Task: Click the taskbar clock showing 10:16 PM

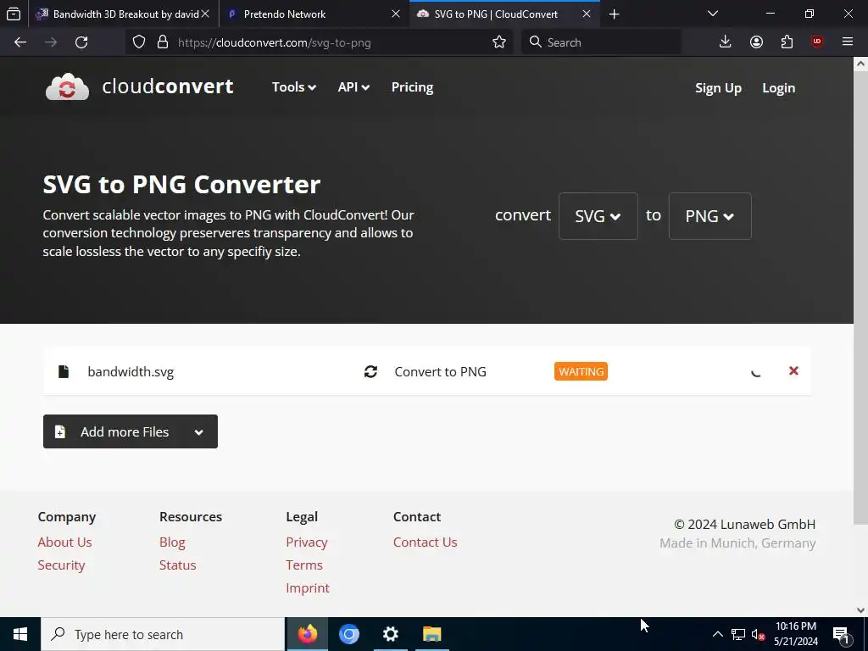Action: 795,634
